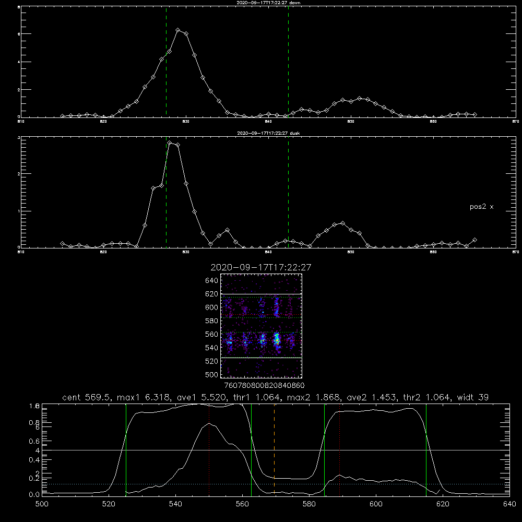Click the '0.0' label on bottom plot y-axis
The image size is (522, 522).
pos(34,495)
